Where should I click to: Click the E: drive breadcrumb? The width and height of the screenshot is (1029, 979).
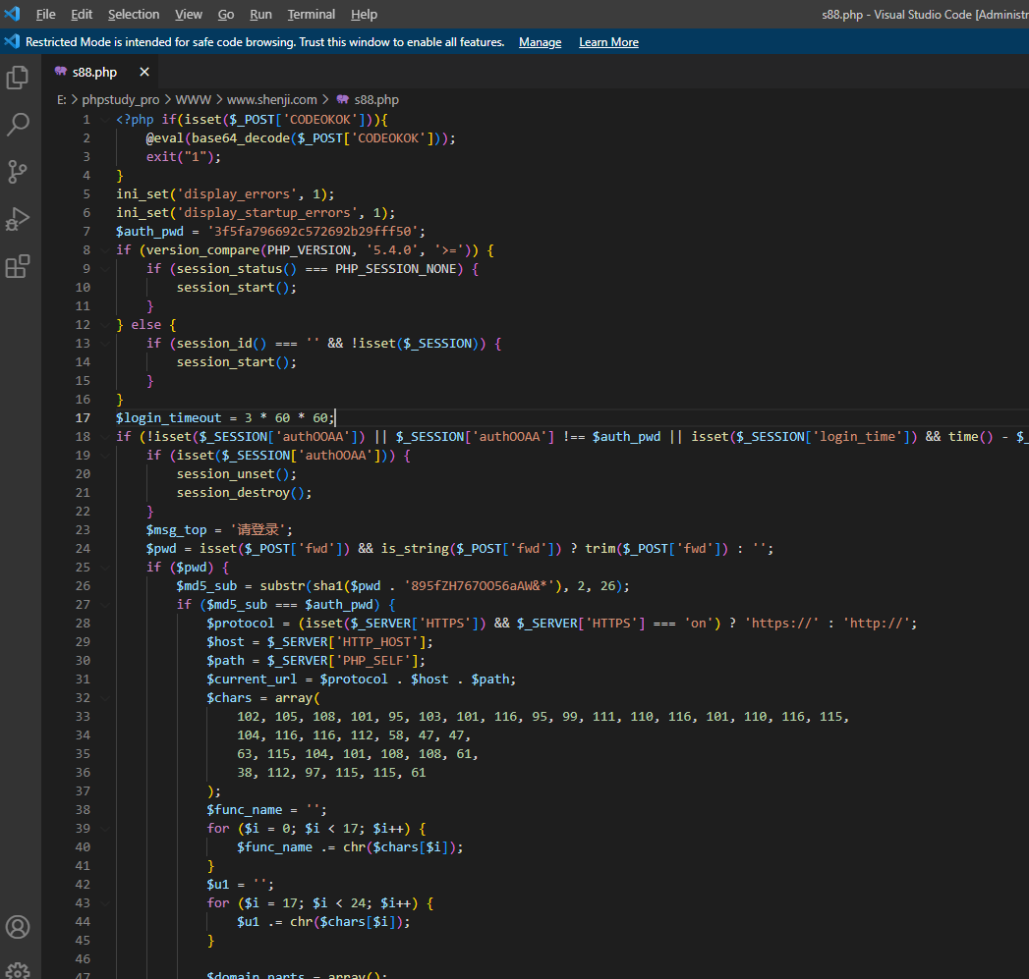click(62, 100)
